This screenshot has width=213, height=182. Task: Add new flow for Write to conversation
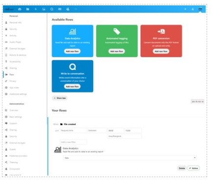click(72, 87)
